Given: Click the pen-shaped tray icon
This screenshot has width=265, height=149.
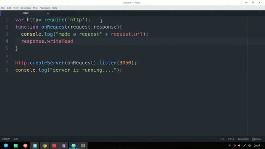Looking at the screenshot, I should coord(245,146).
